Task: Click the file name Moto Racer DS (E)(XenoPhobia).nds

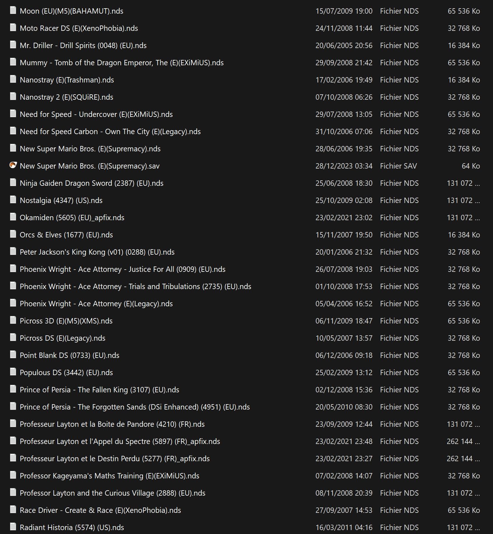Action: [79, 28]
